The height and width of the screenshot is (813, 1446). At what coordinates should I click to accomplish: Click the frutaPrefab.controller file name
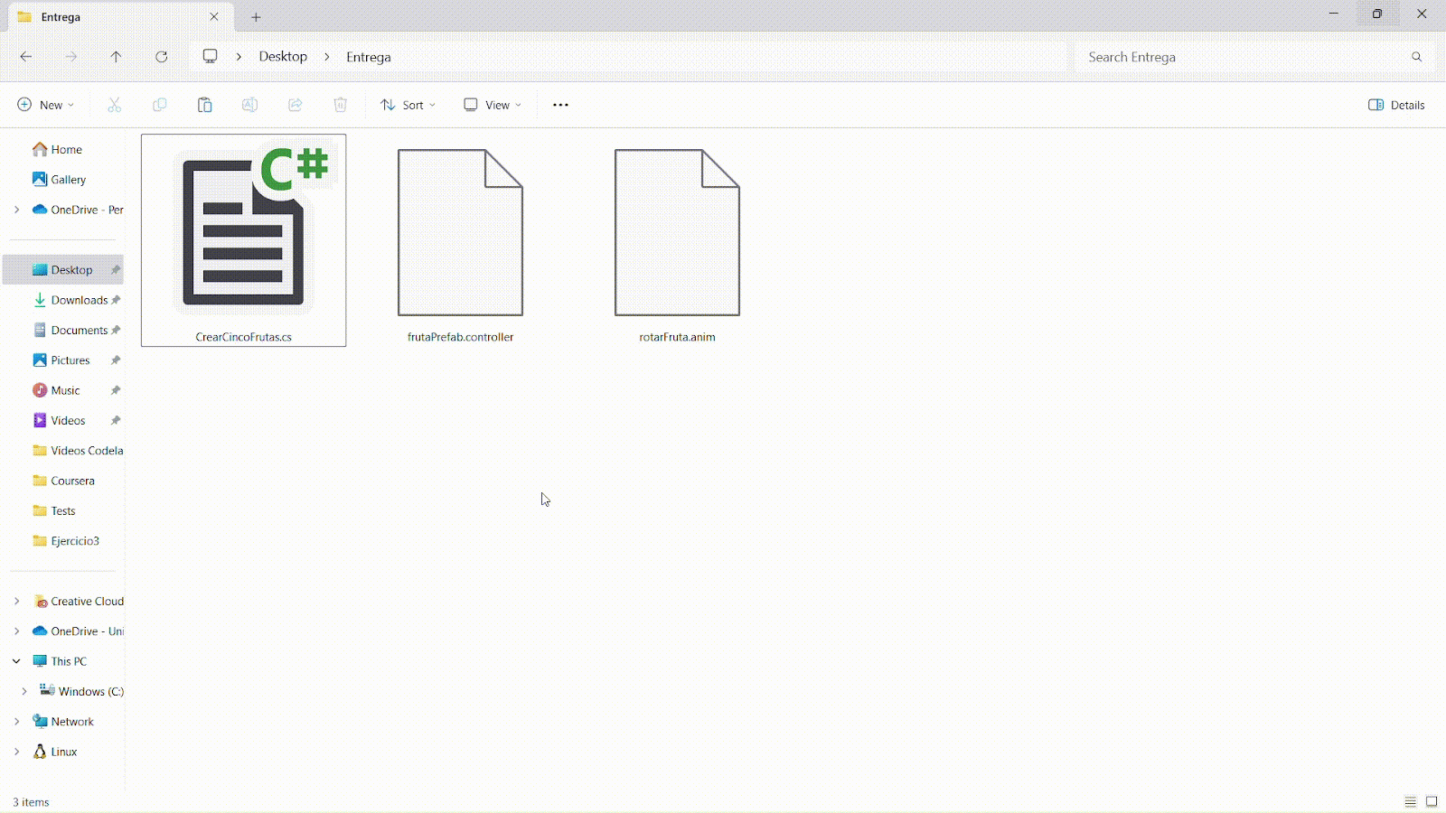pyautogui.click(x=461, y=337)
